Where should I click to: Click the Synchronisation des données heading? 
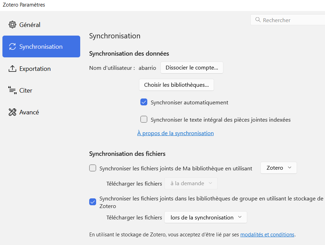(129, 54)
